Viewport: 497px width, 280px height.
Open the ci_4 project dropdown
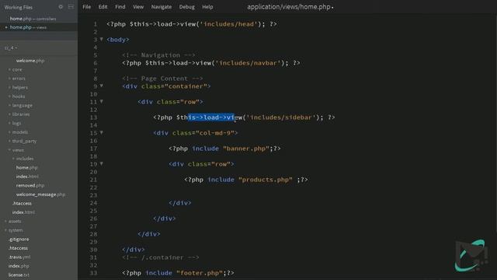point(11,48)
